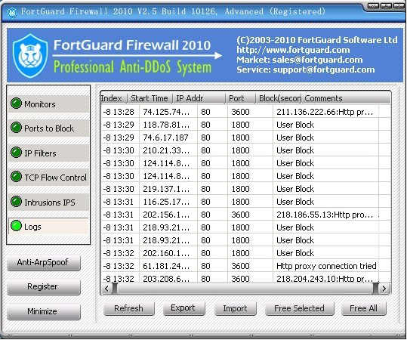Screen dimensions: 407x340
Task: Click the green indicator beside Intrusions IPS
Action: [x=16, y=202]
